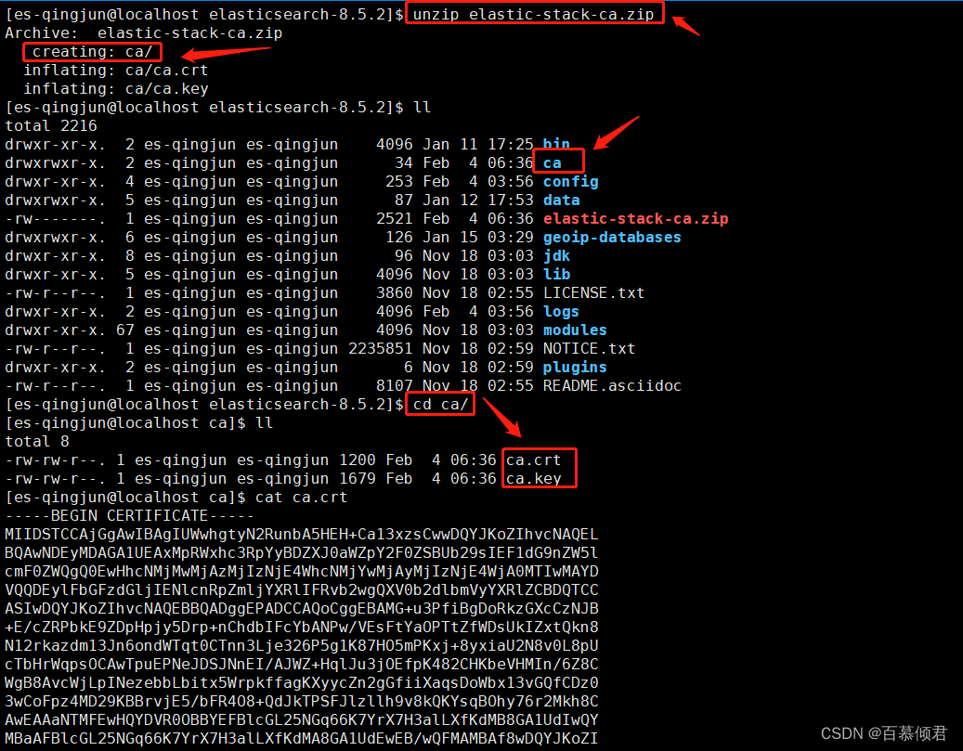The height and width of the screenshot is (751, 963).
Task: Click the certificate line starting 'MBaAFBlcGL25'
Action: point(302,739)
